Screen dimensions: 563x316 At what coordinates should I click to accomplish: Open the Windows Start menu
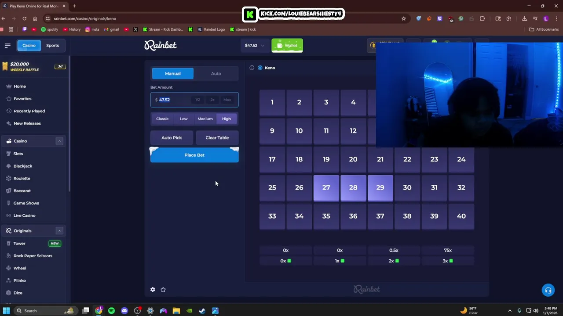(6, 311)
